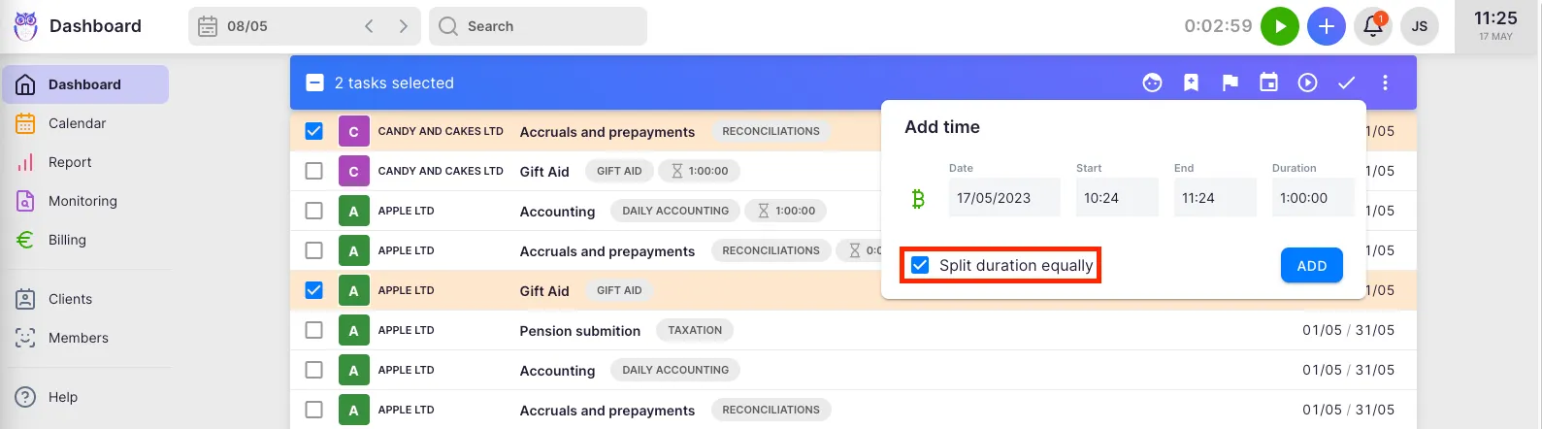Open the notifications bell
1542x429 pixels.
tap(1373, 26)
